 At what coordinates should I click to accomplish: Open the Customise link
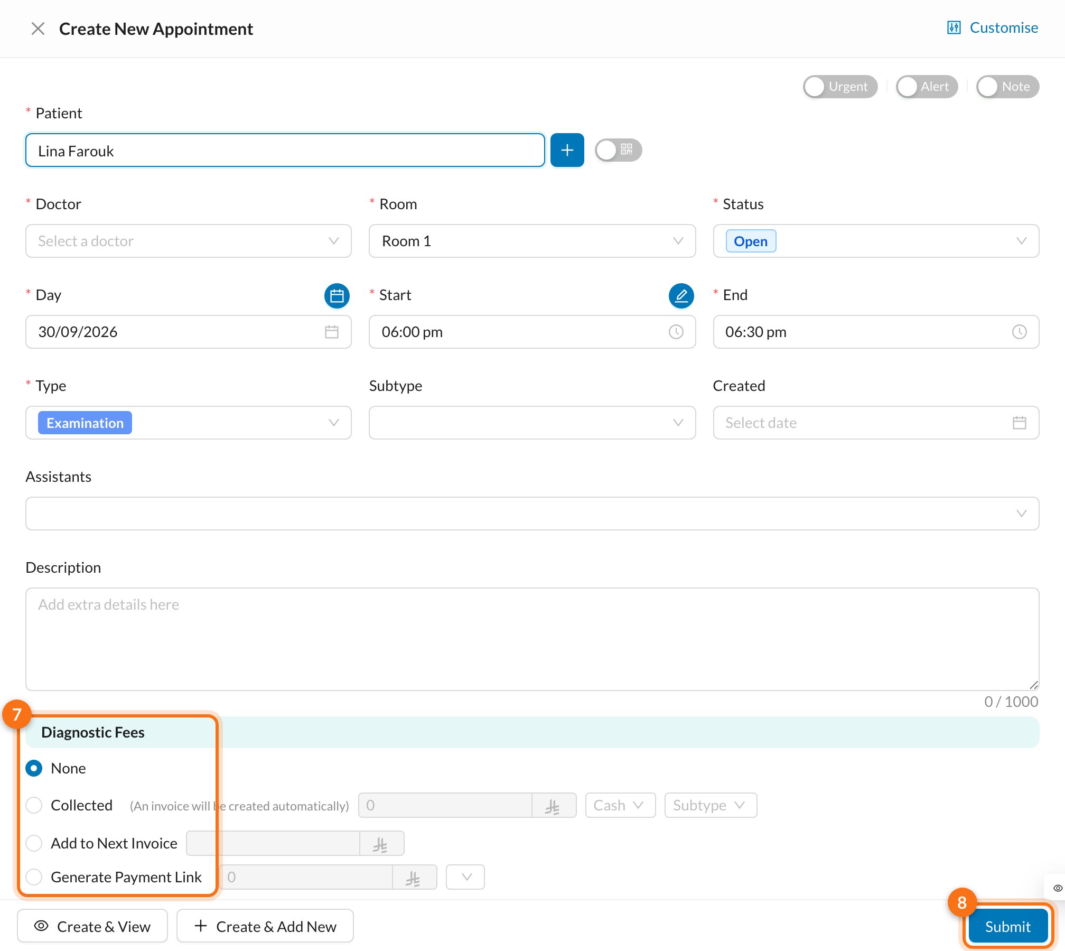coord(1003,27)
